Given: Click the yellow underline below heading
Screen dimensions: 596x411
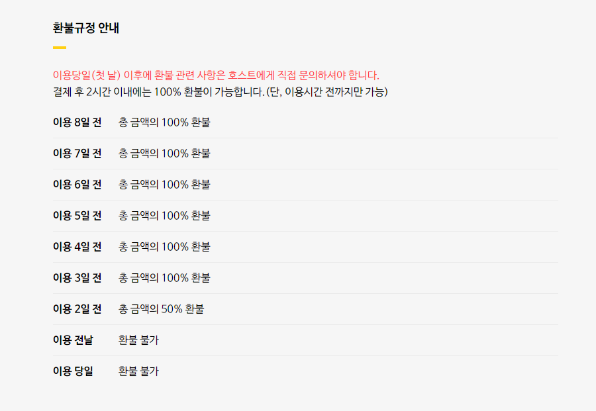Looking at the screenshot, I should click(x=60, y=48).
